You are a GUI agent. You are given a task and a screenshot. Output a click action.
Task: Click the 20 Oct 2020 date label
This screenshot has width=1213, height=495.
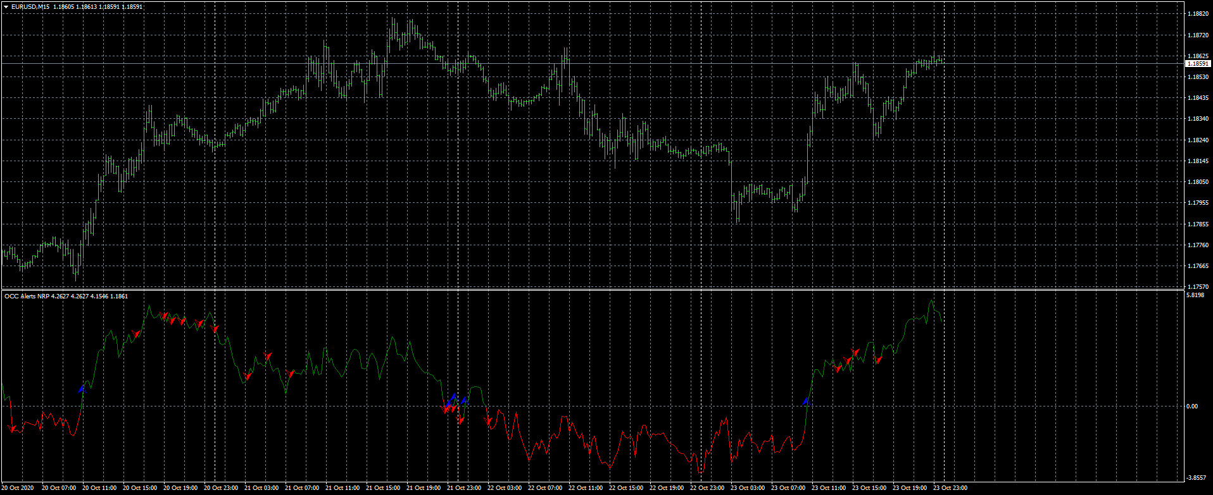coord(18,488)
